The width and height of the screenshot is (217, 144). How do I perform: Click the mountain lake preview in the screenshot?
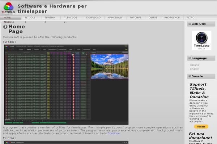110,67
